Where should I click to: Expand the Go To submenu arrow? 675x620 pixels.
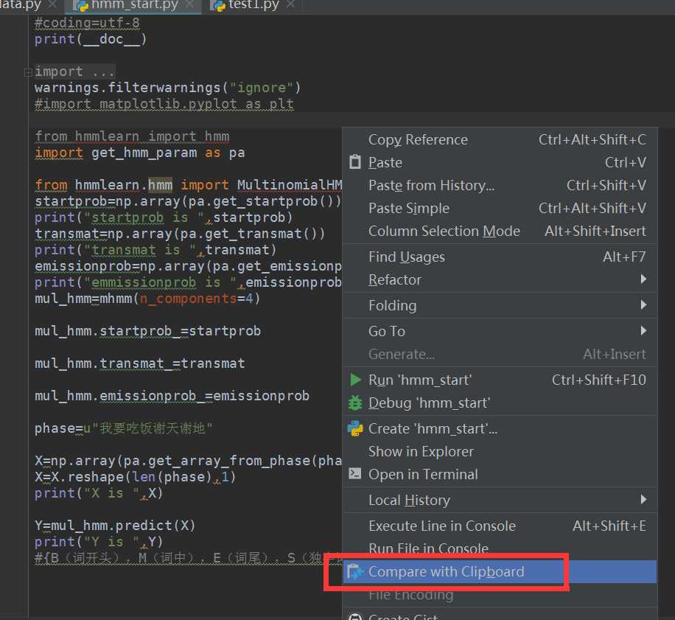(643, 331)
